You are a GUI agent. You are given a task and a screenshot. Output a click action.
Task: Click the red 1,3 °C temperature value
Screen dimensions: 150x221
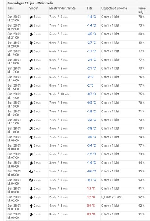pyautogui.click(x=91, y=189)
